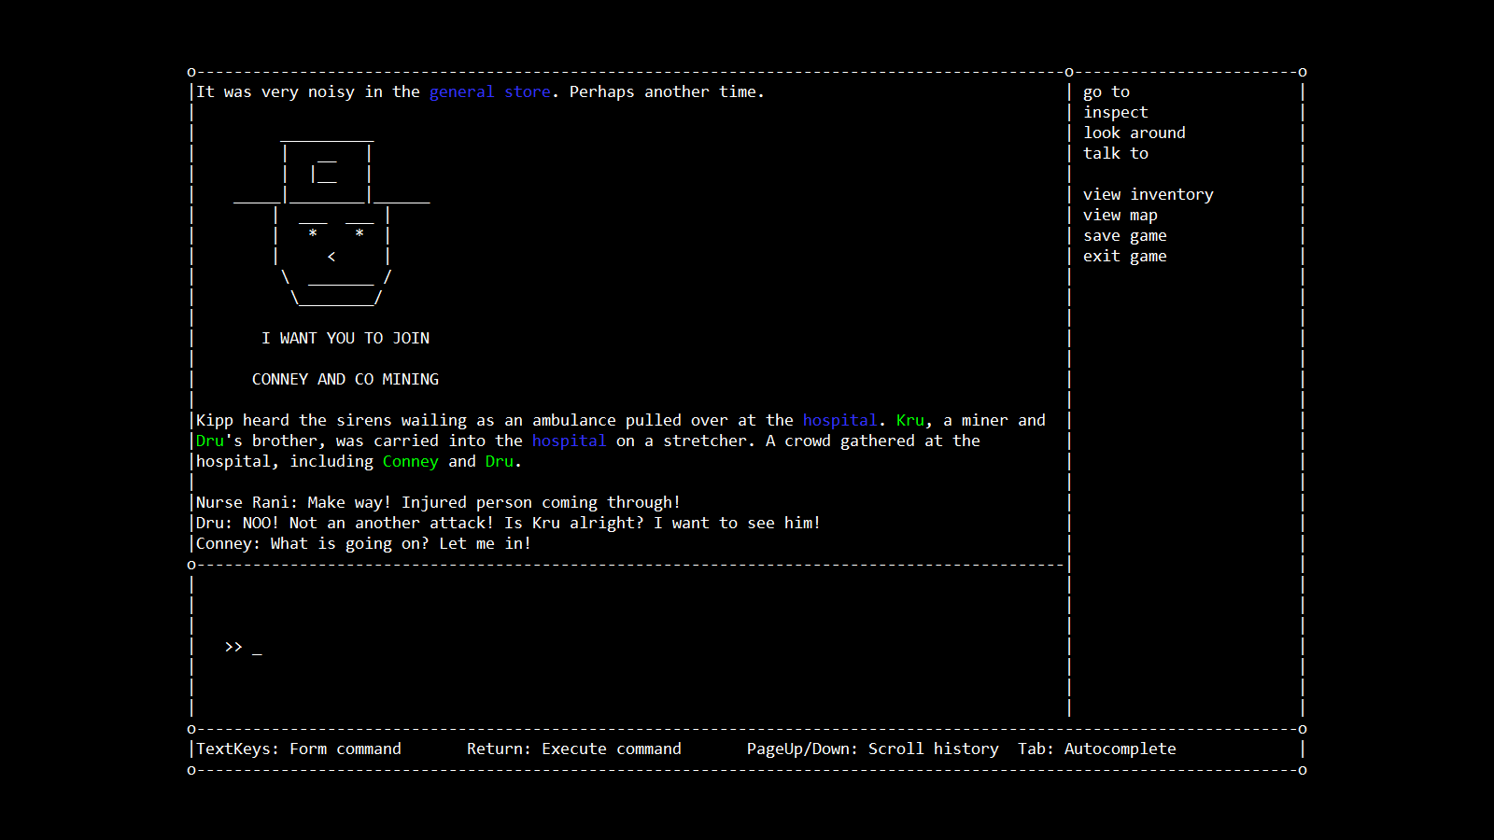Viewport: 1494px width, 840px height.
Task: Click 'save game' option
Action: pos(1125,235)
